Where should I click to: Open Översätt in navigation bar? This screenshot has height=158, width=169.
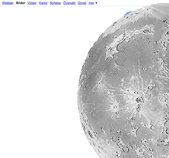pyautogui.click(x=69, y=3)
